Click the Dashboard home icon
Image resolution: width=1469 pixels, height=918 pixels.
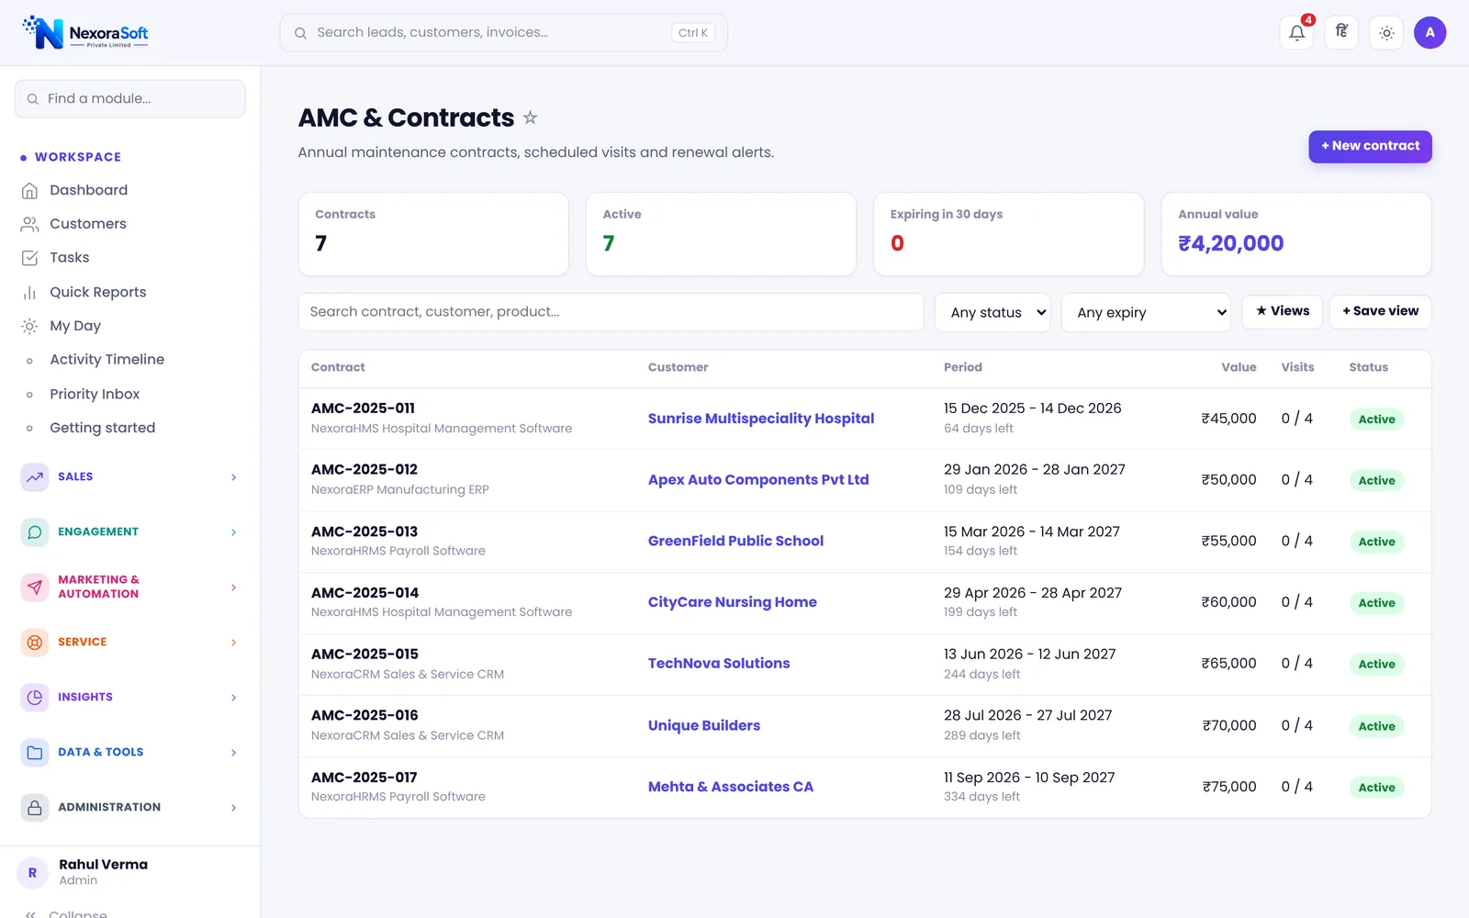pyautogui.click(x=30, y=190)
